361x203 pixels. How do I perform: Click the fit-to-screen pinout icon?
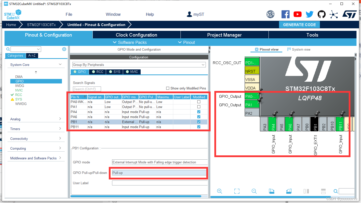coord(237,191)
